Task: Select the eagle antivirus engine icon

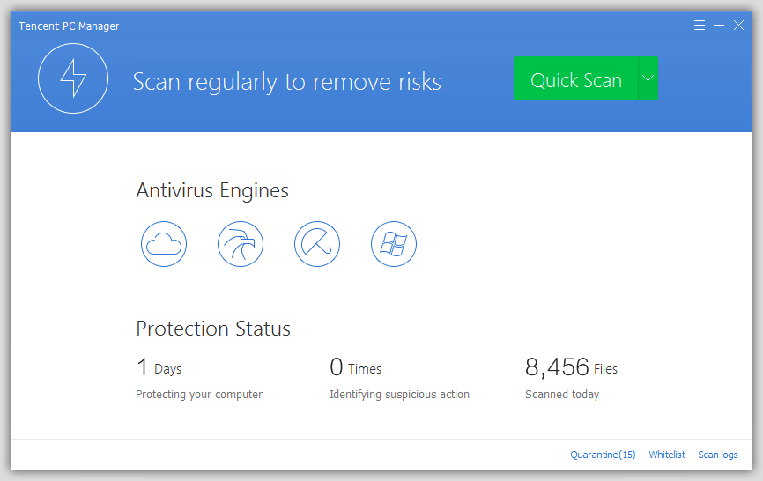Action: point(241,243)
